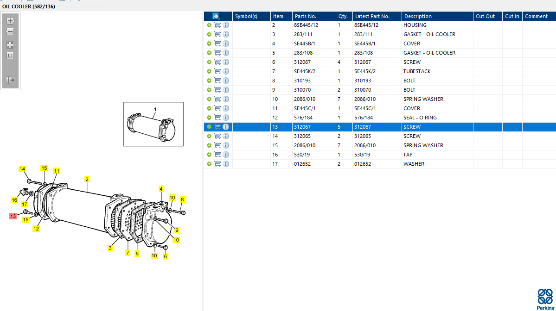This screenshot has width=556, height=311.
Task: Select HOUSING description cell
Action: [415, 25]
